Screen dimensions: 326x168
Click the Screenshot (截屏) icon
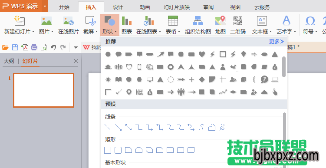pyautogui.click(x=90, y=21)
